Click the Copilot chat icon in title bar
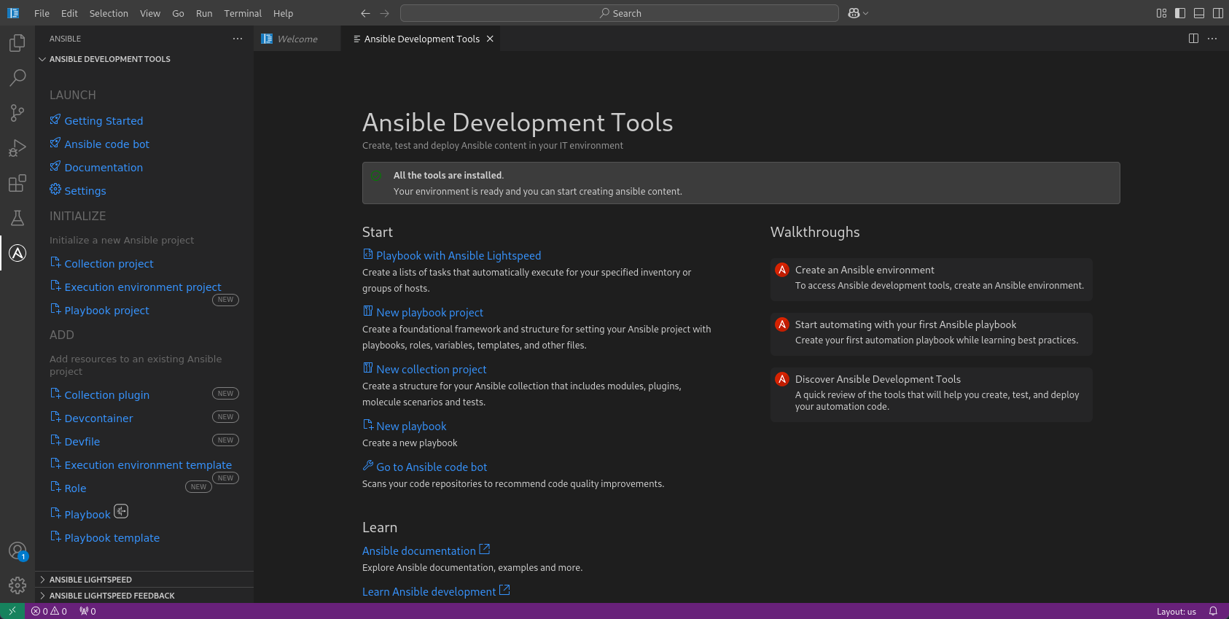The width and height of the screenshot is (1229, 619). (x=854, y=13)
